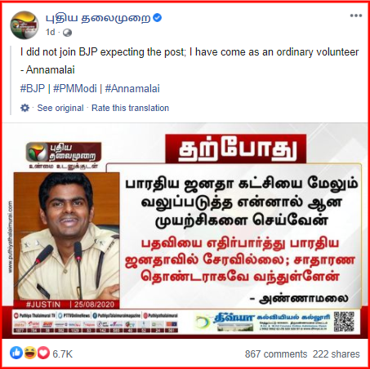Open the translation settings gear icon
Image resolution: width=370 pixels, height=369 pixels.
coord(25,108)
